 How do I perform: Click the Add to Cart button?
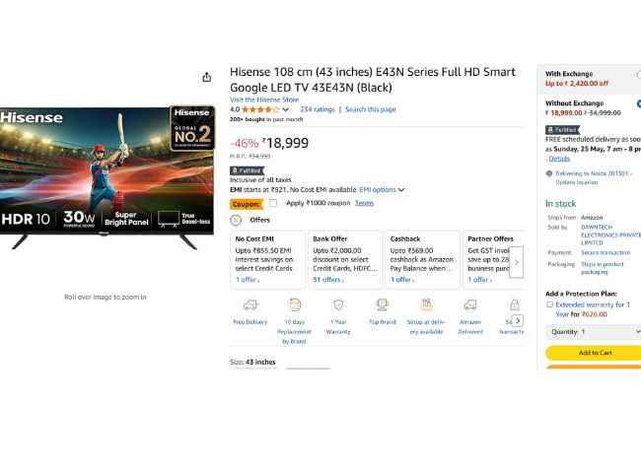coord(594,353)
